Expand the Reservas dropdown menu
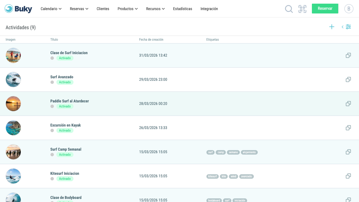Image resolution: width=359 pixels, height=202 pixels. coord(79,9)
